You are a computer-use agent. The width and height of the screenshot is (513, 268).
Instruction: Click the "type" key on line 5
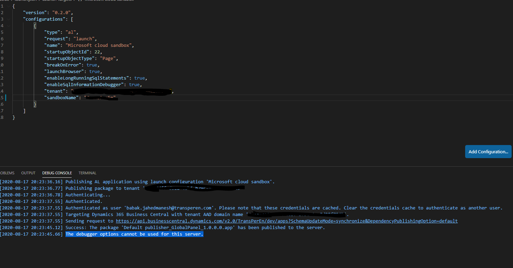pyautogui.click(x=52, y=32)
